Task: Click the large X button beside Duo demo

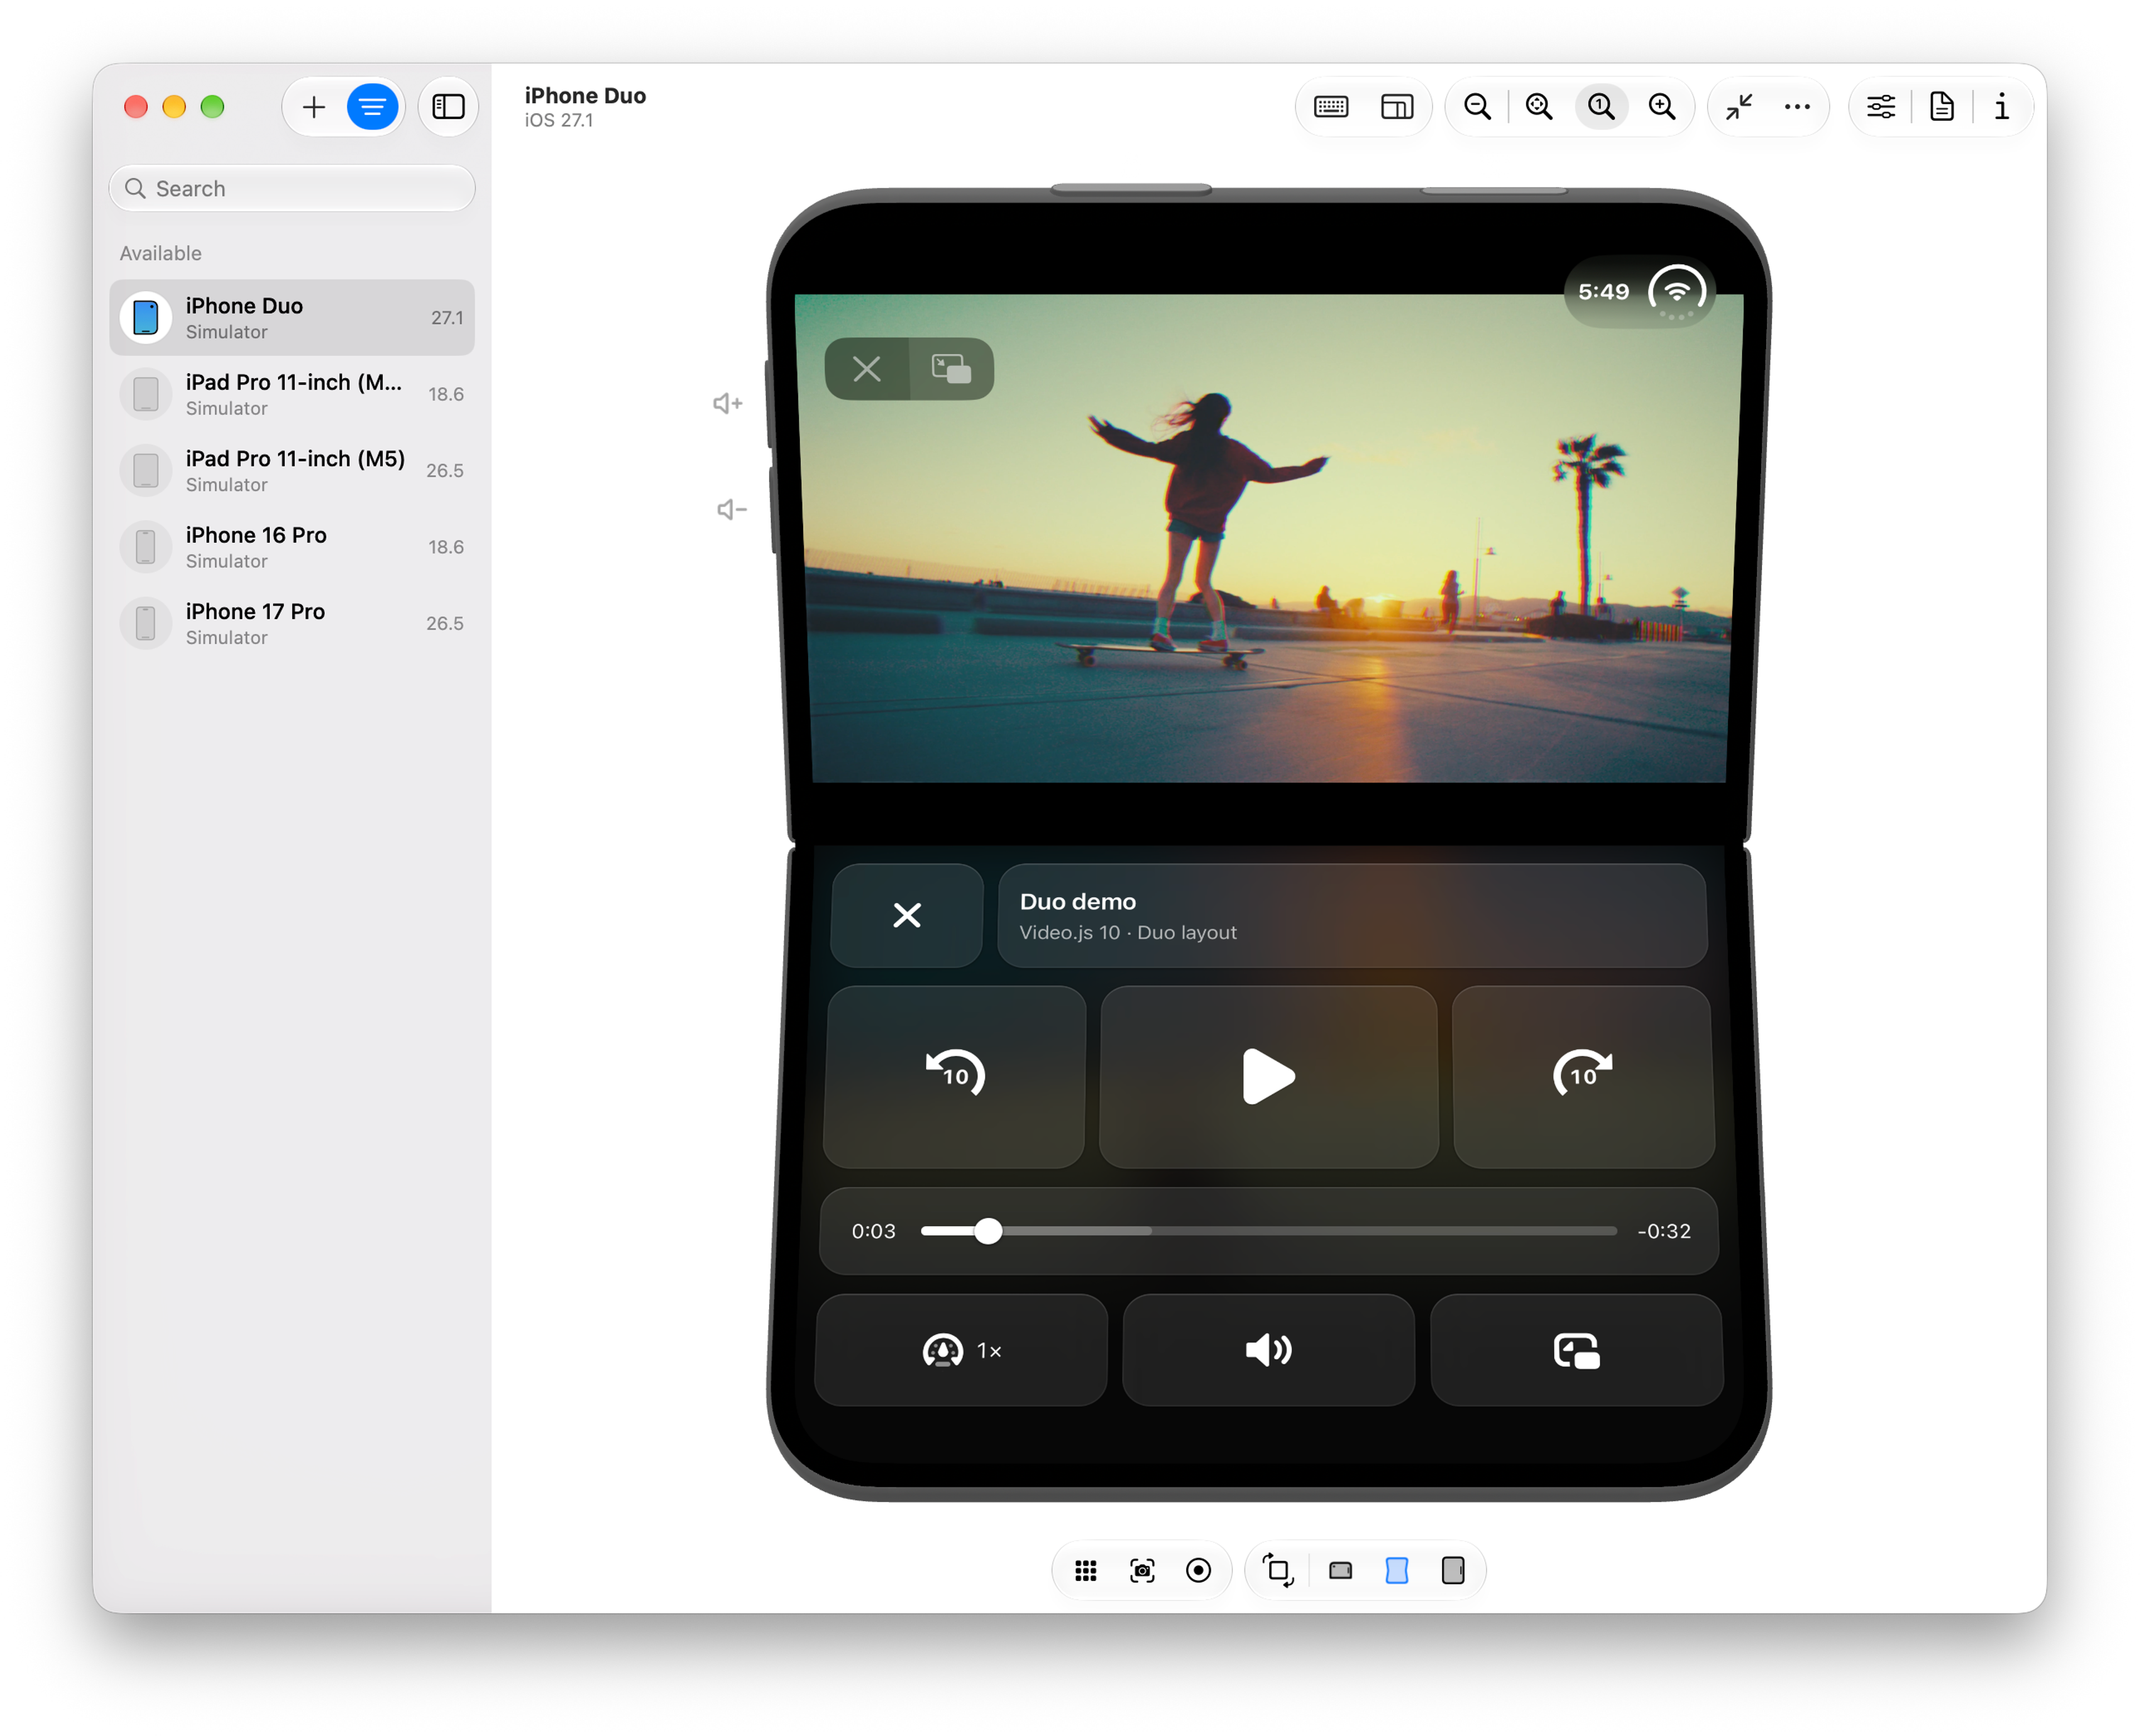Action: pos(906,915)
